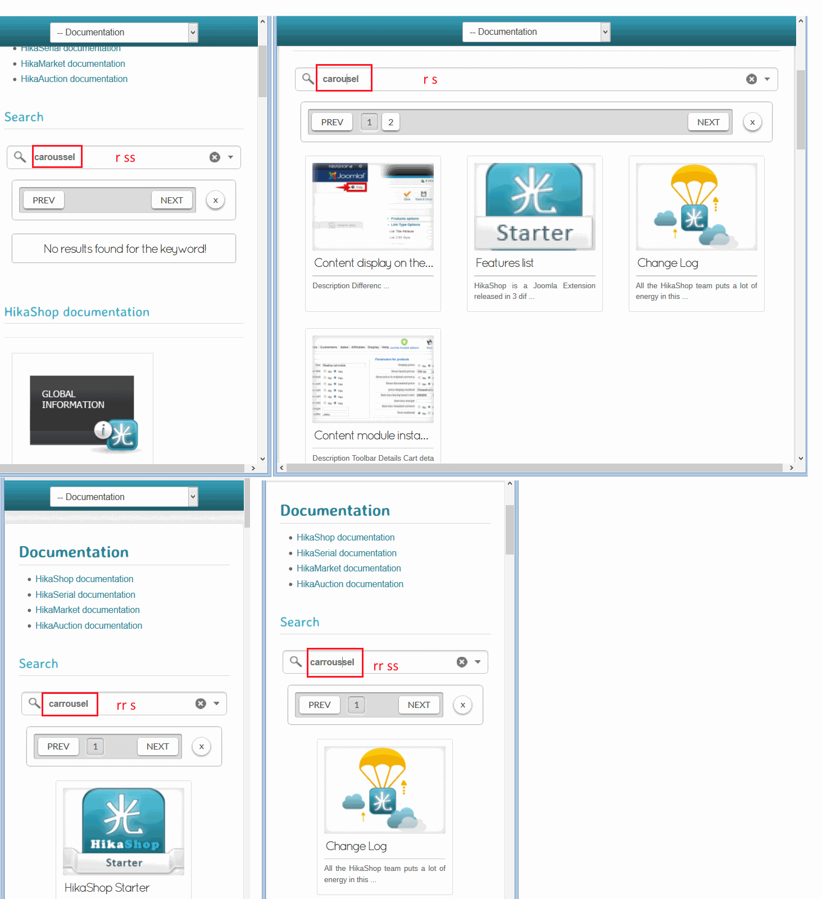Image resolution: width=822 pixels, height=899 pixels.
Task: Click PREV in the 'carroussel' results pager
Action: [320, 705]
